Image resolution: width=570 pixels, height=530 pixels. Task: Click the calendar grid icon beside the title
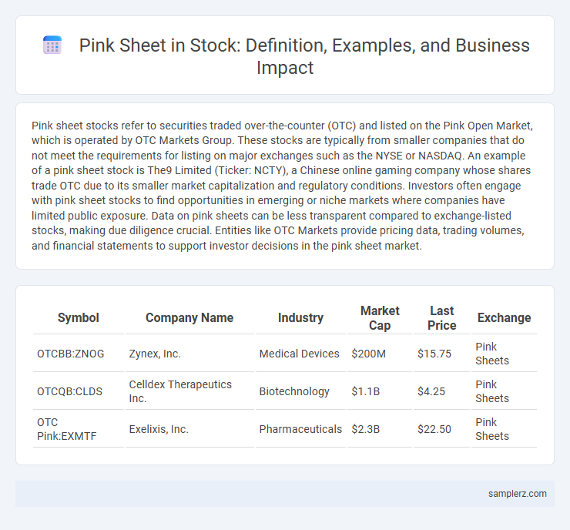click(x=52, y=45)
